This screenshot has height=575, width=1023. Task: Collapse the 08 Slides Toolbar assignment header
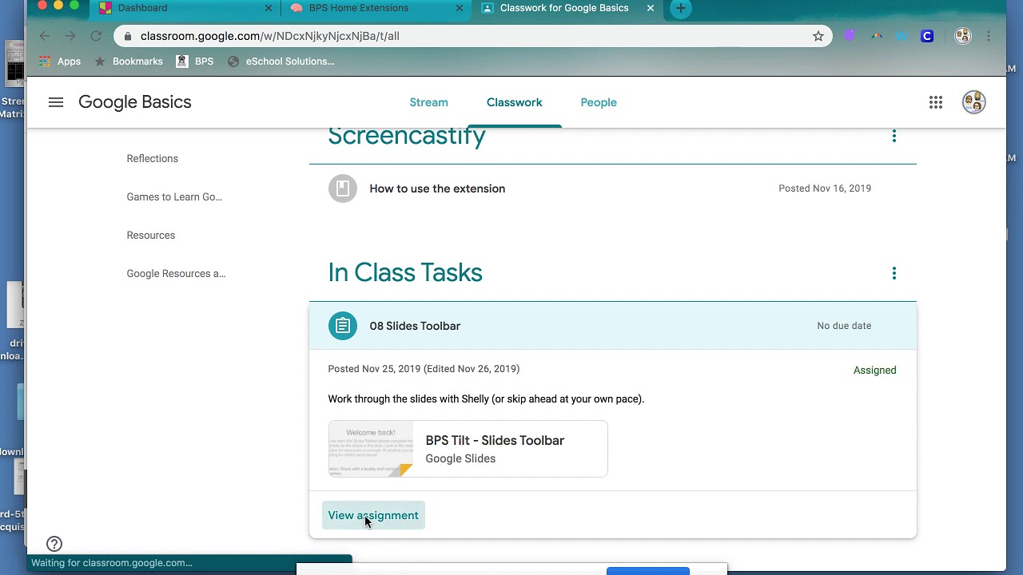pyautogui.click(x=613, y=326)
